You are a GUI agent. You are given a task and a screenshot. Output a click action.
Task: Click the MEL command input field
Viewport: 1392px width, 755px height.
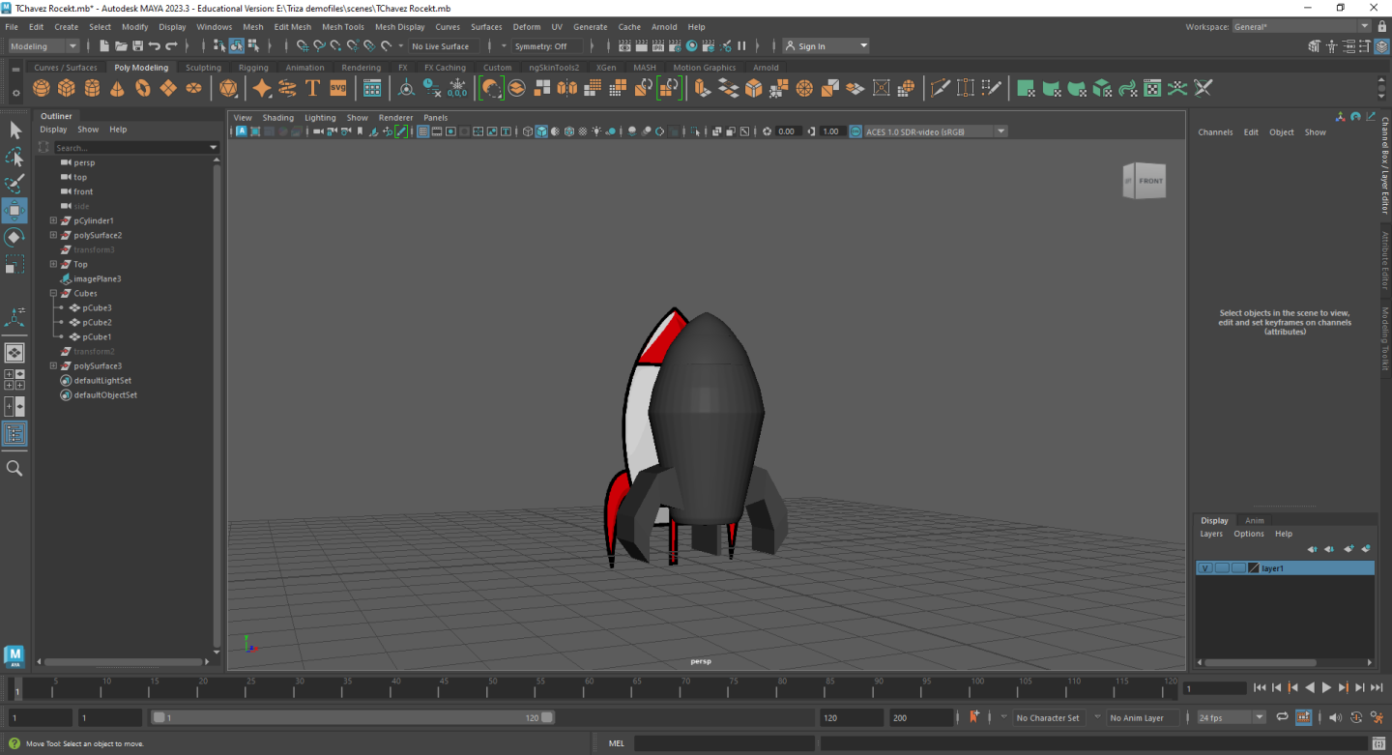(724, 743)
